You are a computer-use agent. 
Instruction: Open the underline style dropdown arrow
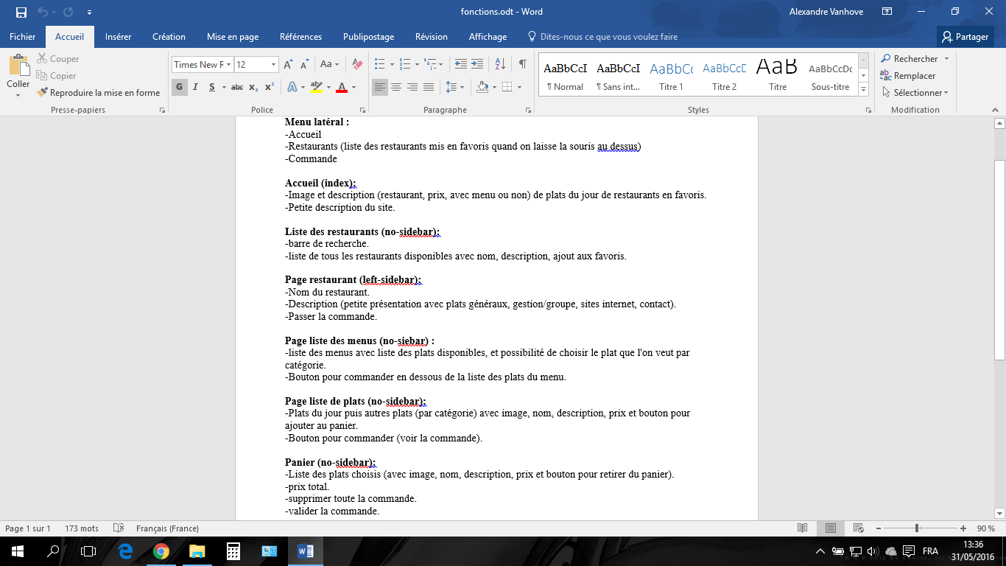point(223,87)
